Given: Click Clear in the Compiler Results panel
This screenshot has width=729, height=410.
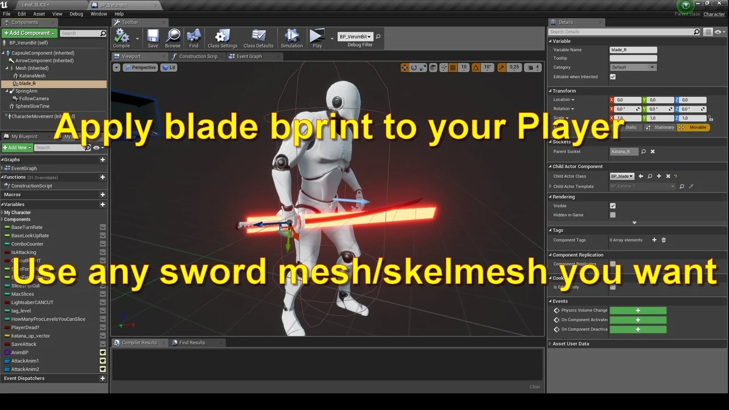Looking at the screenshot, I should tap(534, 386).
